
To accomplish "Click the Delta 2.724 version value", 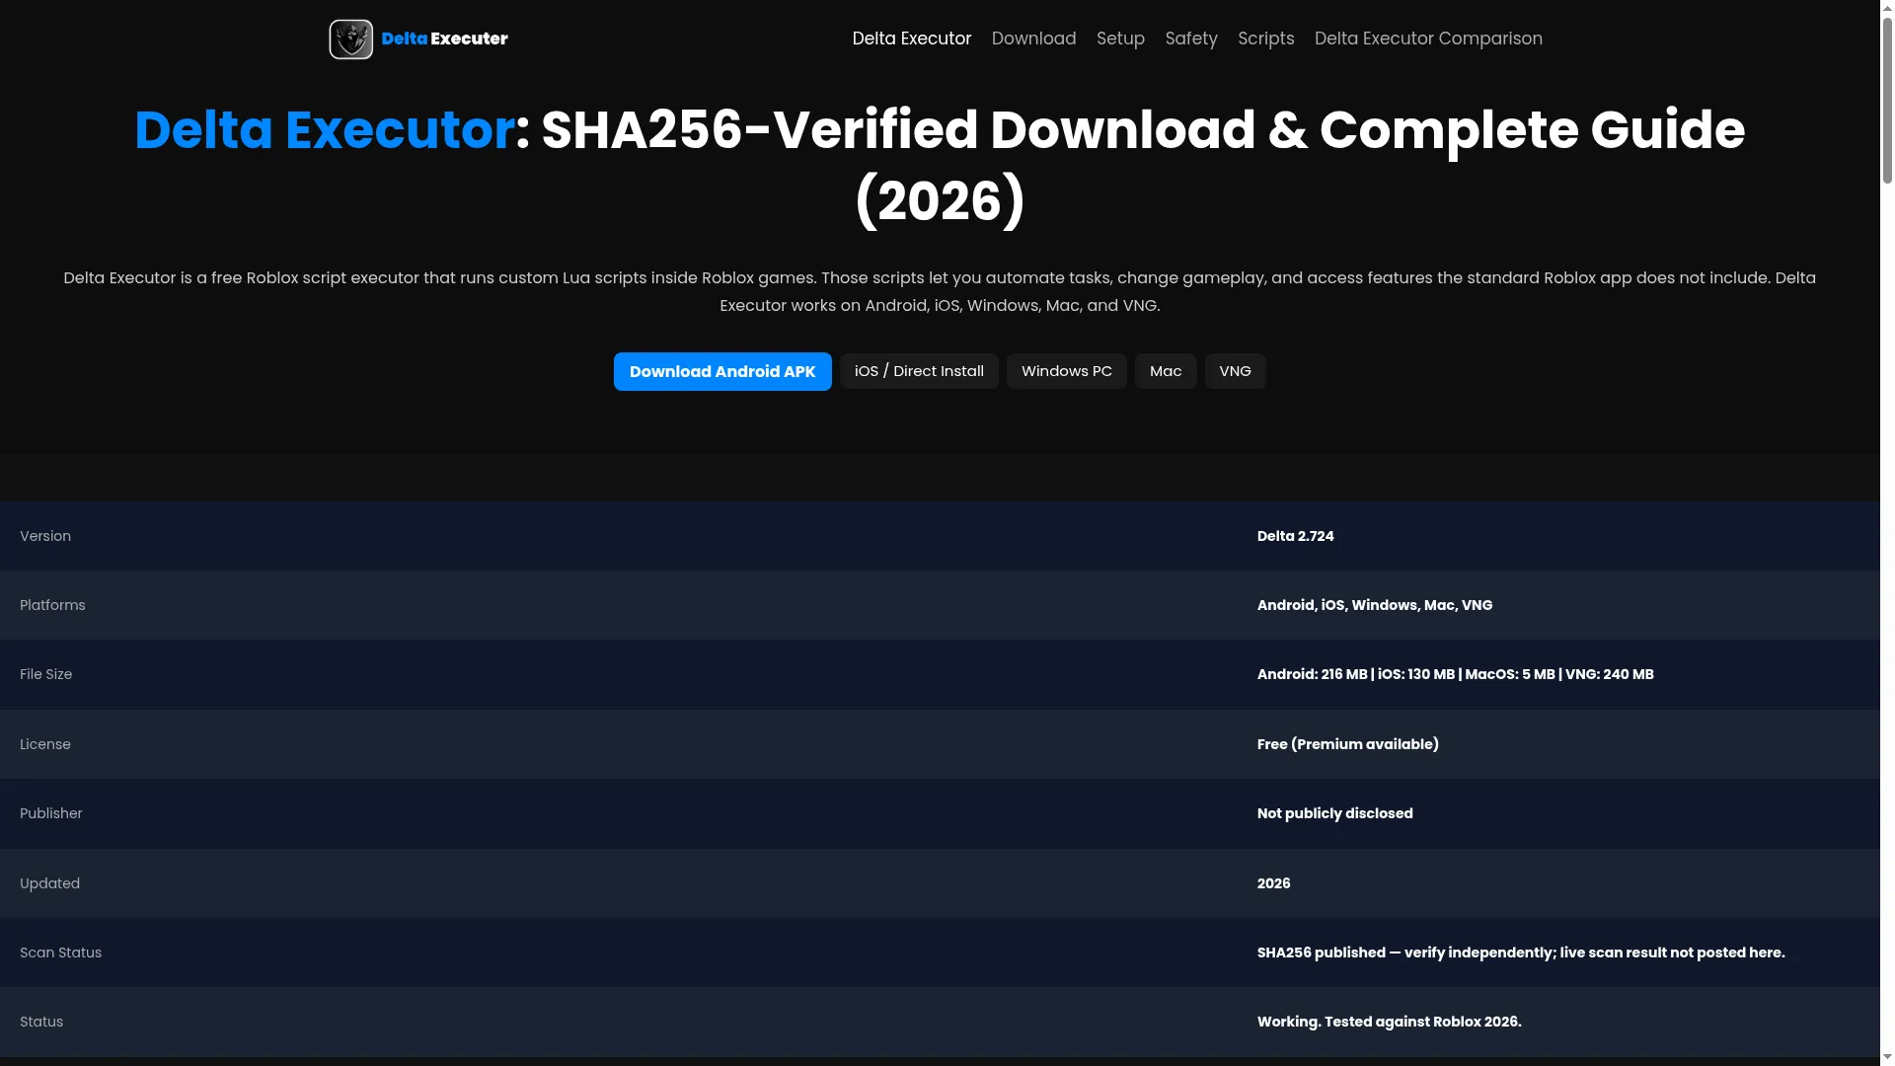I will pos(1295,536).
